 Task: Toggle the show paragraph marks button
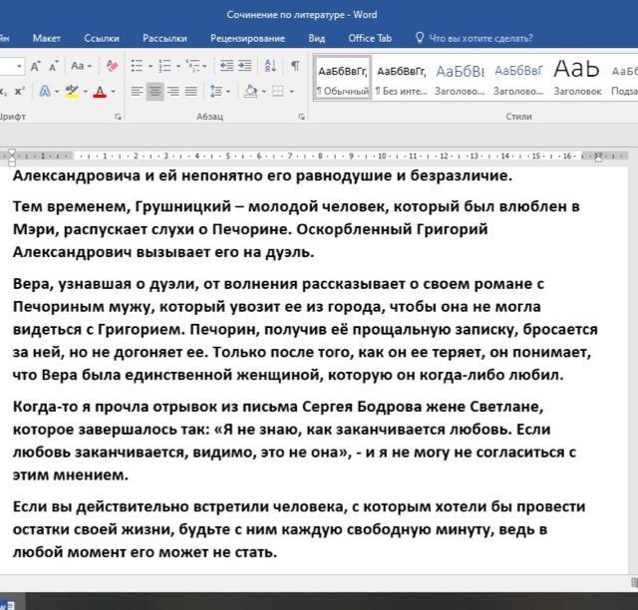pos(295,66)
